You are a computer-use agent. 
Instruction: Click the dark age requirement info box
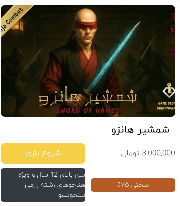coord(43,185)
